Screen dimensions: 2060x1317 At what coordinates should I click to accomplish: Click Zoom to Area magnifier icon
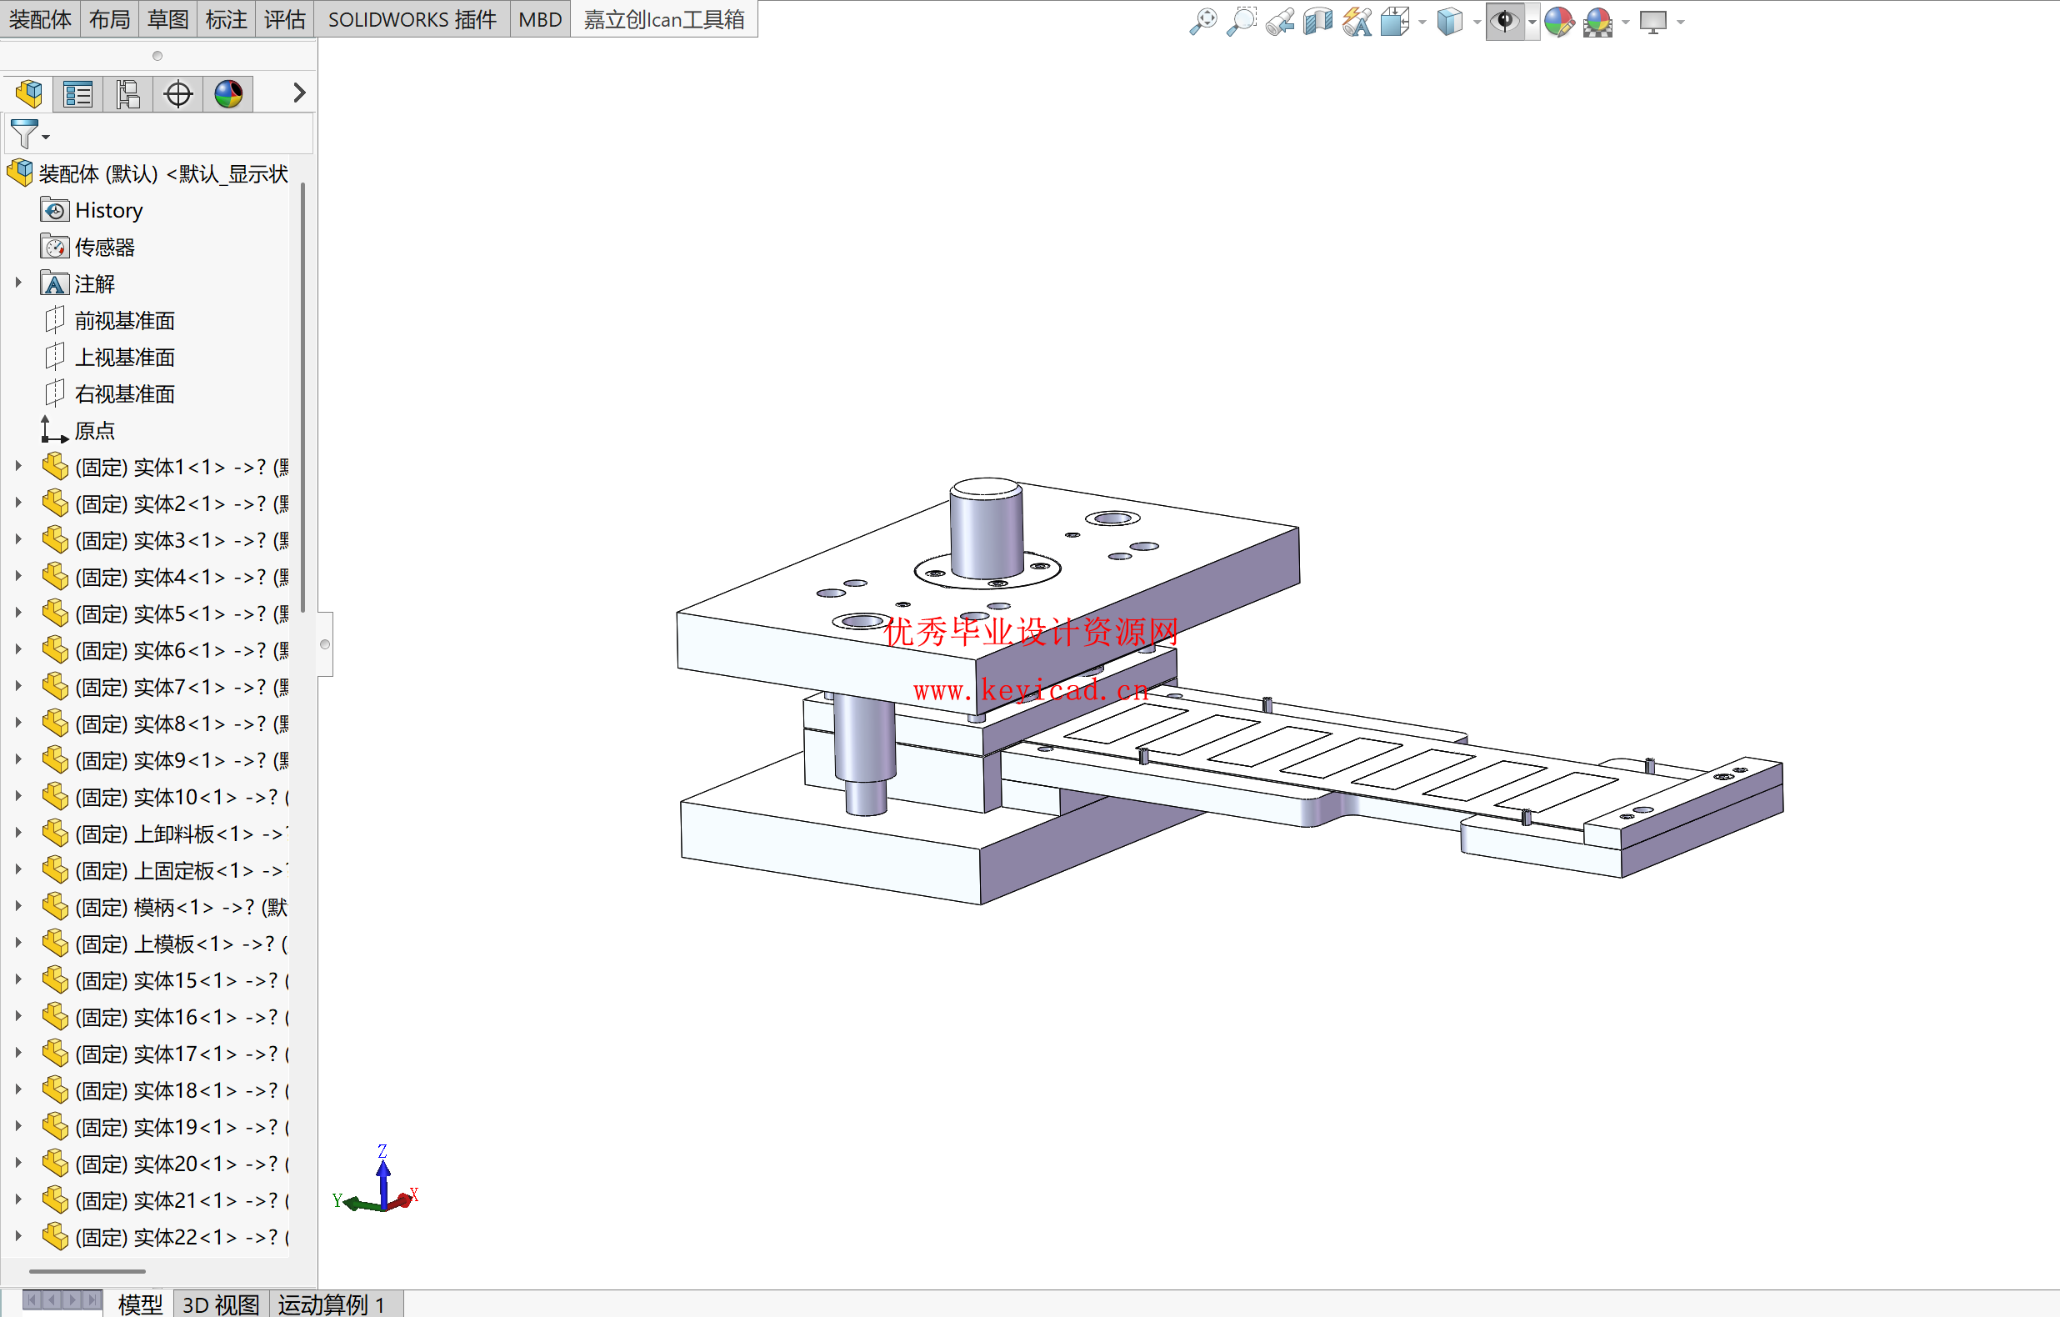[1242, 21]
